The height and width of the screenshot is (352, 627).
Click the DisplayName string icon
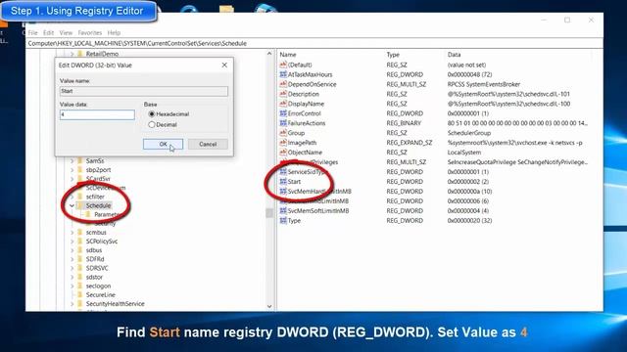[283, 104]
